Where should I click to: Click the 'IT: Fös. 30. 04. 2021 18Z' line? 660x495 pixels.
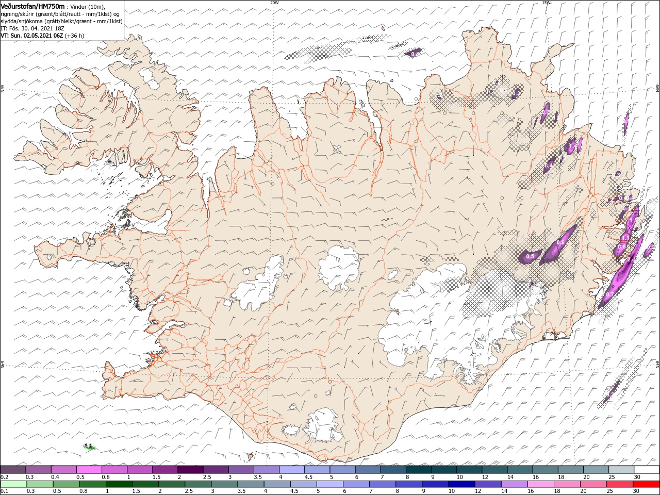tap(32, 28)
